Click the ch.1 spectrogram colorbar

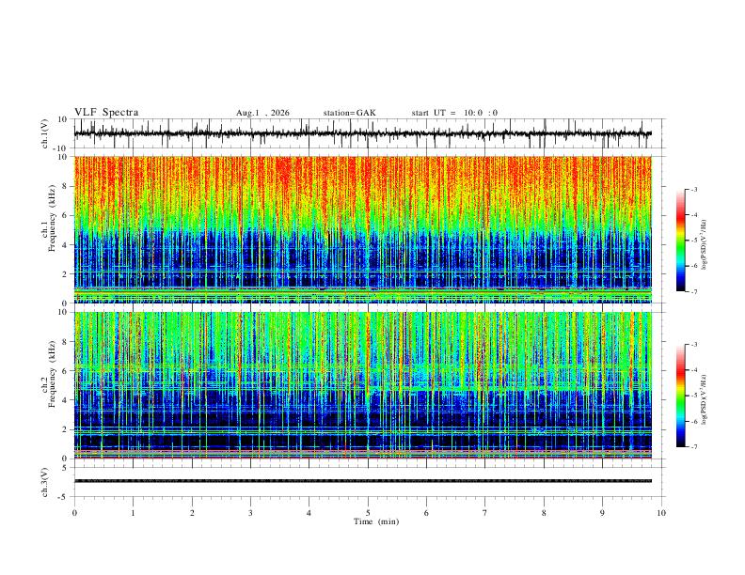click(x=680, y=241)
